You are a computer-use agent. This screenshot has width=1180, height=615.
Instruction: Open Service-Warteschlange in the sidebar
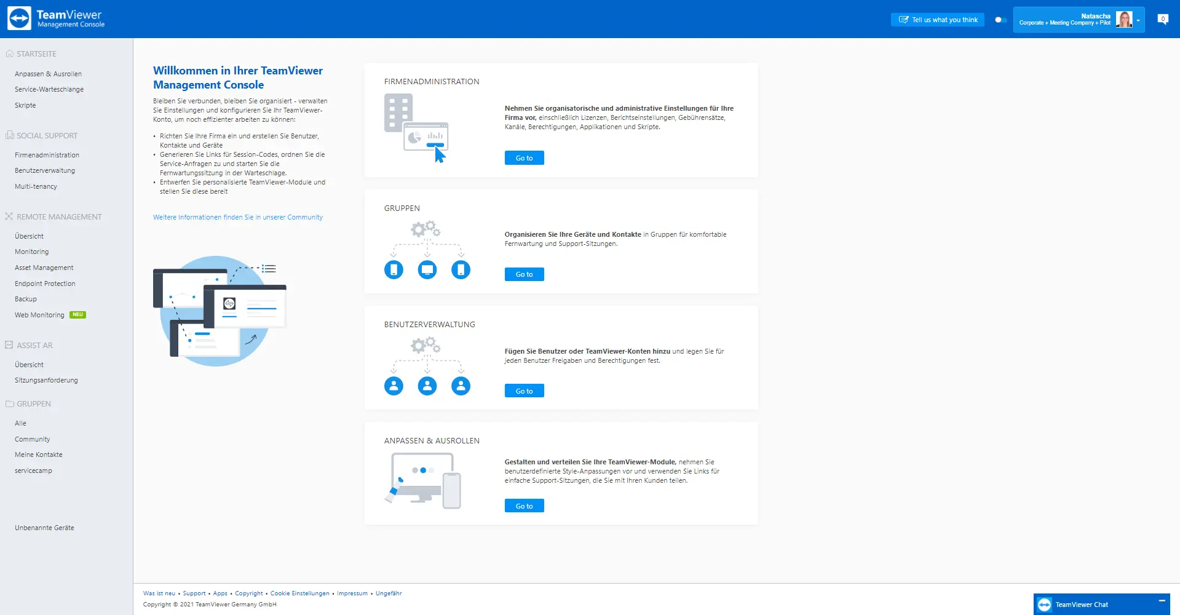49,89
